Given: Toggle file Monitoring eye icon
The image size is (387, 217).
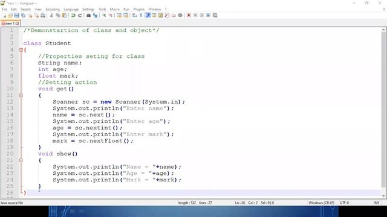Looking at the screenshot, I should (180, 15).
